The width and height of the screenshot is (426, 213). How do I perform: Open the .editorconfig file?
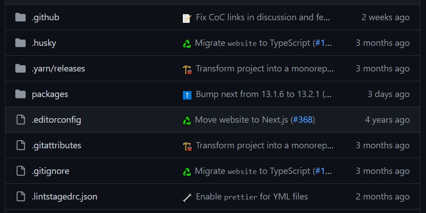(x=56, y=120)
